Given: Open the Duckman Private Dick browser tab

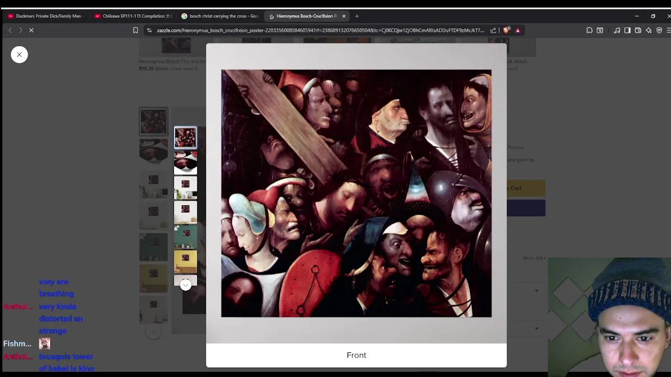Looking at the screenshot, I should coord(46,16).
